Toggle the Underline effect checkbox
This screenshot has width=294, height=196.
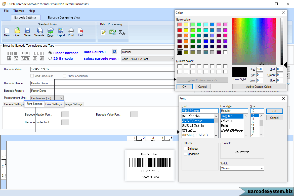[185, 154]
